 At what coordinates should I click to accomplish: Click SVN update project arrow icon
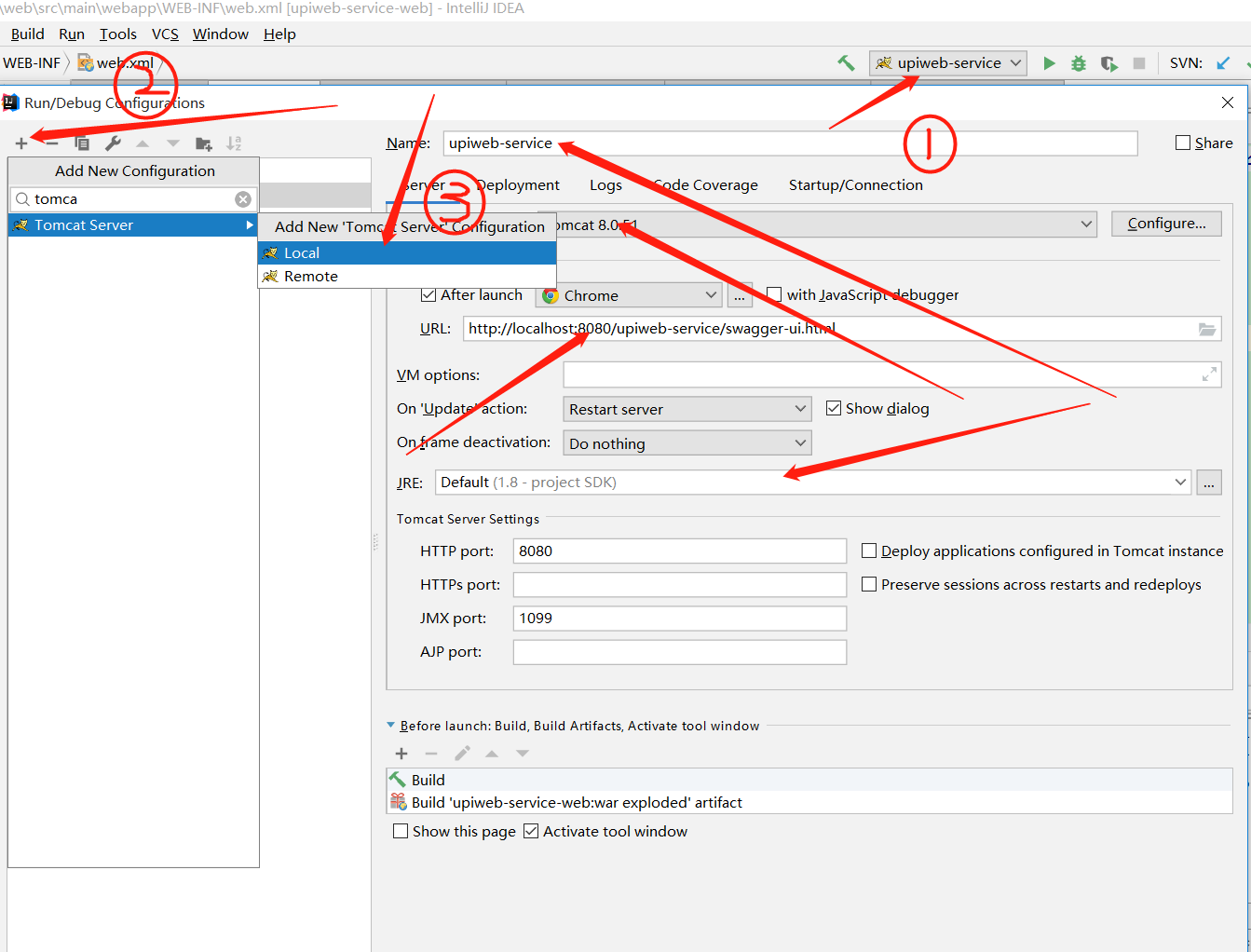click(1223, 63)
